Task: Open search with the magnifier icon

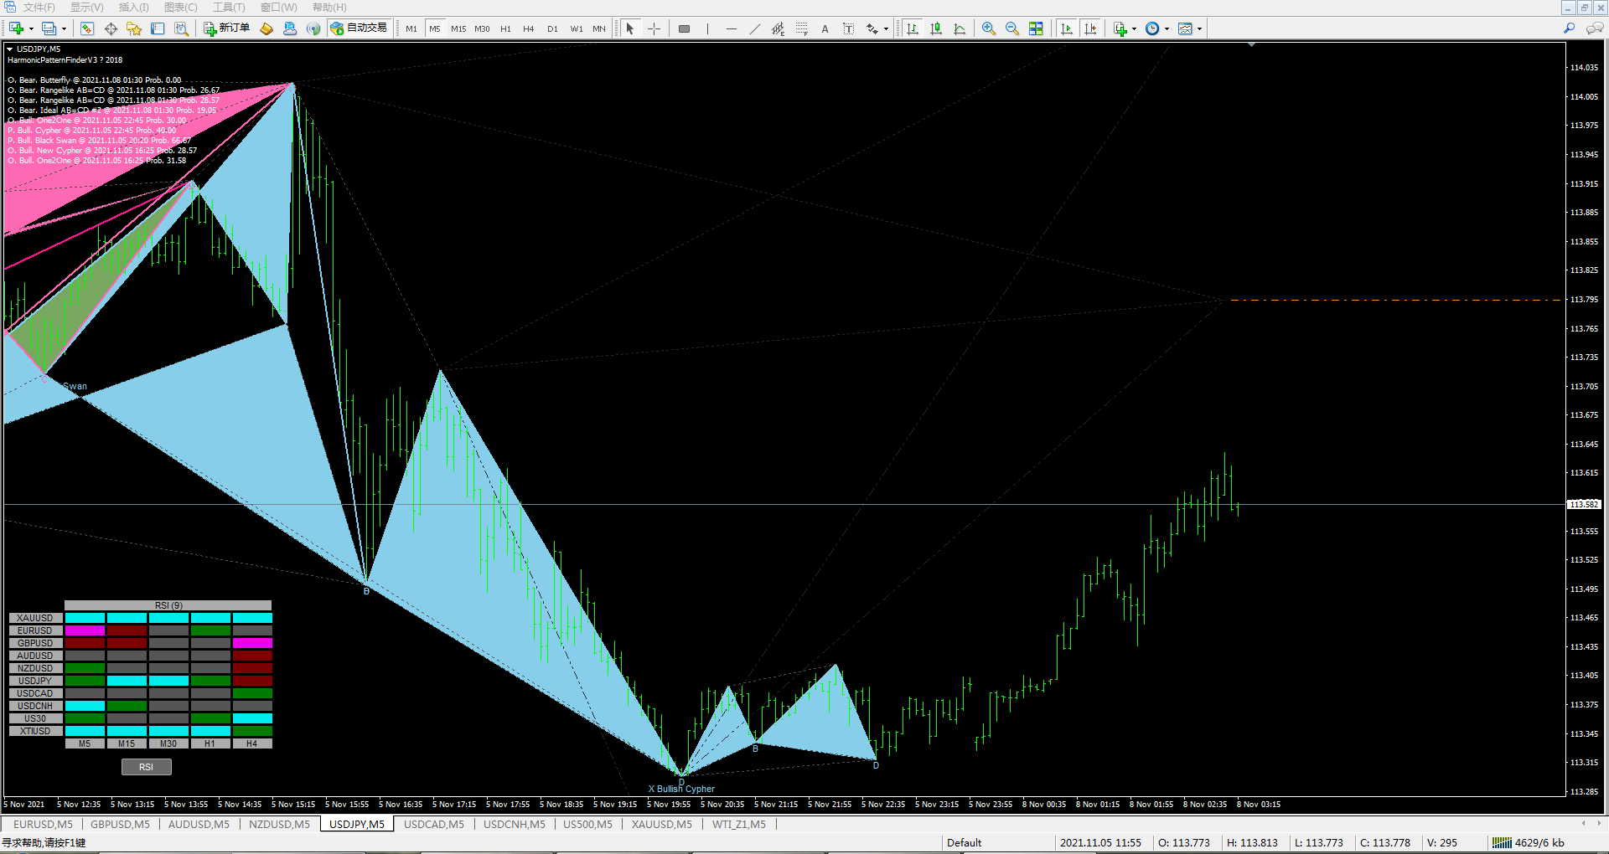Action: (x=1569, y=28)
